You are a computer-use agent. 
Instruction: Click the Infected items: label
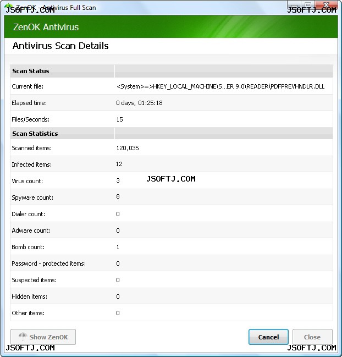click(32, 164)
